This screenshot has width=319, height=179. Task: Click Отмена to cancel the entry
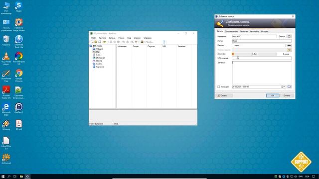point(287,95)
